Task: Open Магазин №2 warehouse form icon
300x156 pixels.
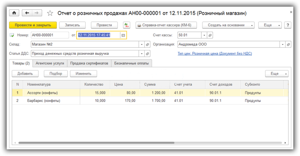Action: point(147,44)
